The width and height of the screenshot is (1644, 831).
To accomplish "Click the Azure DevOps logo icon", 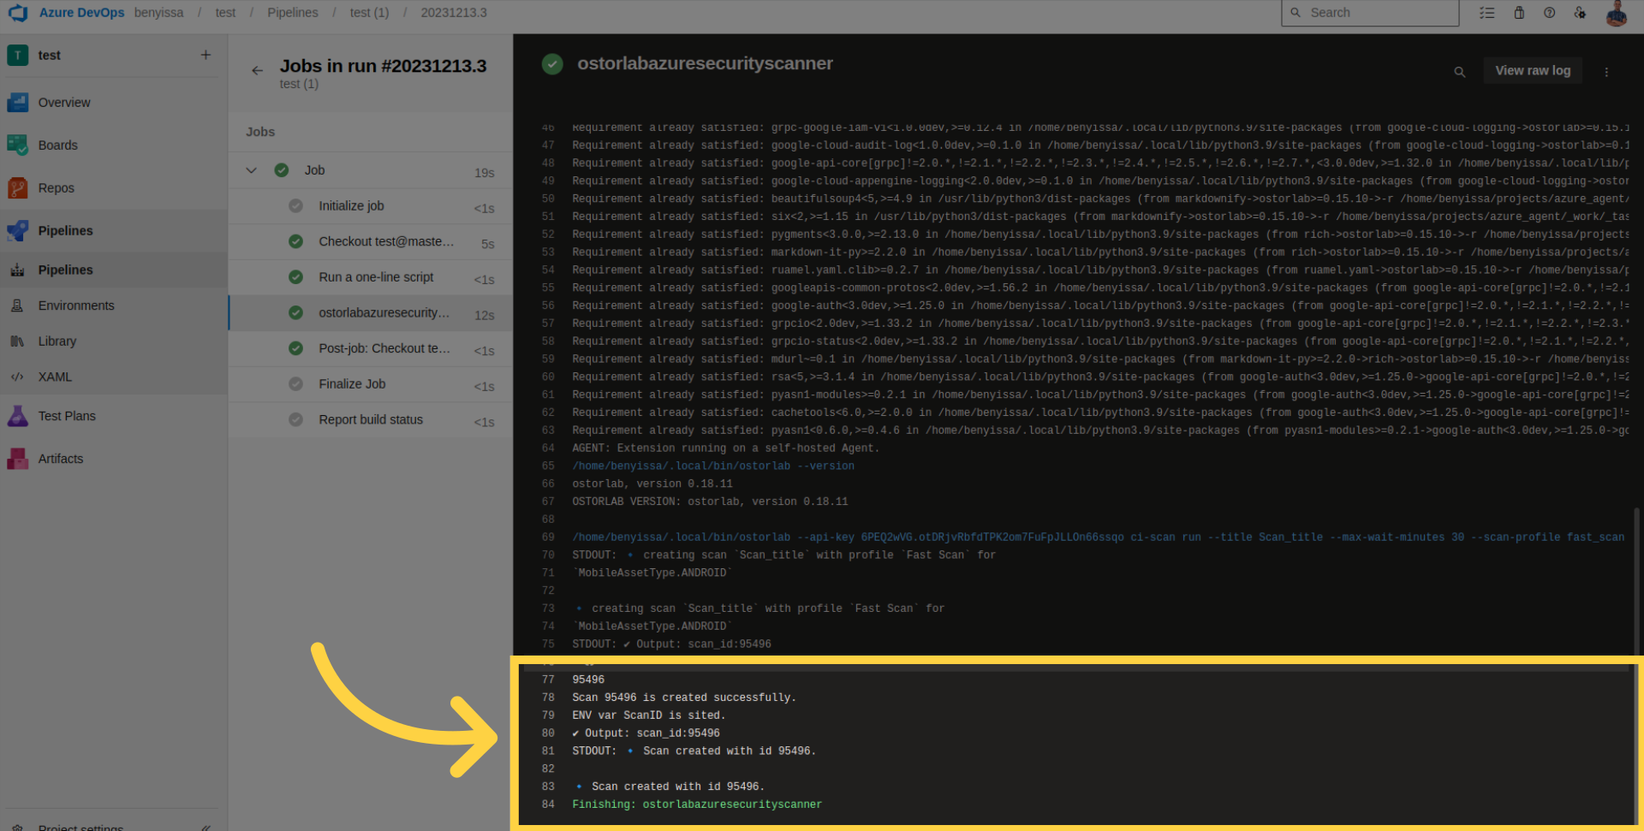I will [18, 13].
